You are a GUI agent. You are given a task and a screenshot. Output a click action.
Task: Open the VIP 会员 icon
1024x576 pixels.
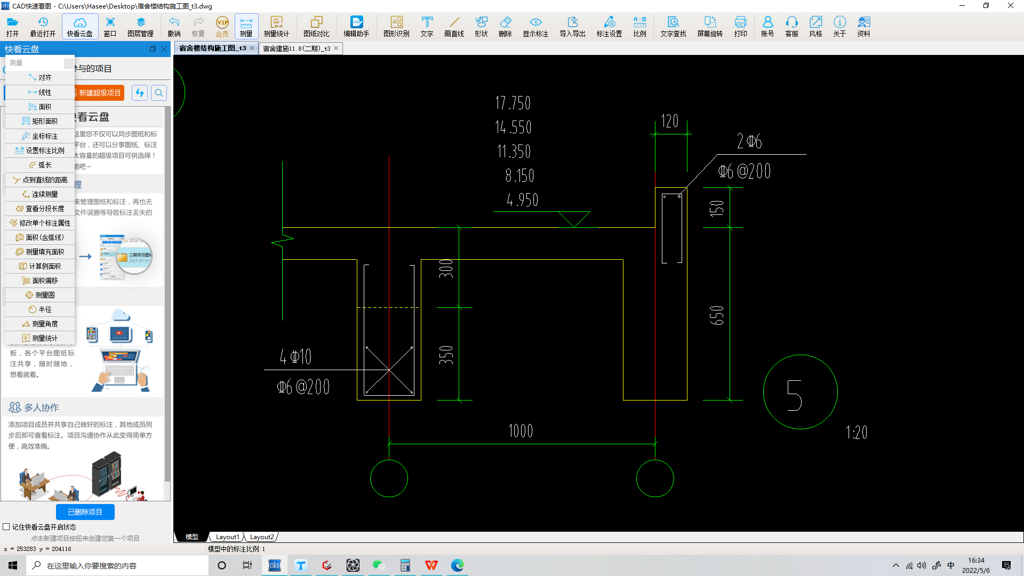coord(222,26)
